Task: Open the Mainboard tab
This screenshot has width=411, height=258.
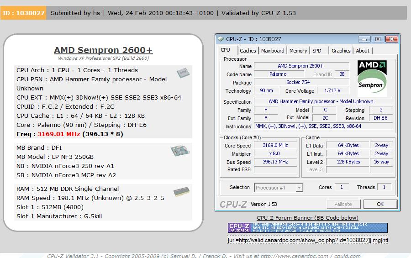Action: [273, 51]
